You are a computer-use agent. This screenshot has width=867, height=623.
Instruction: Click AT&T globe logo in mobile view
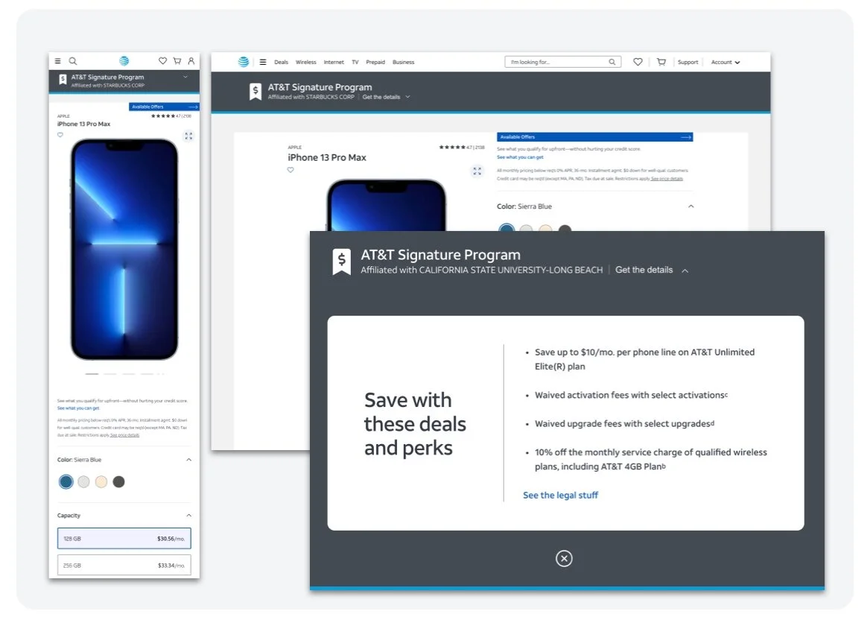coord(124,60)
